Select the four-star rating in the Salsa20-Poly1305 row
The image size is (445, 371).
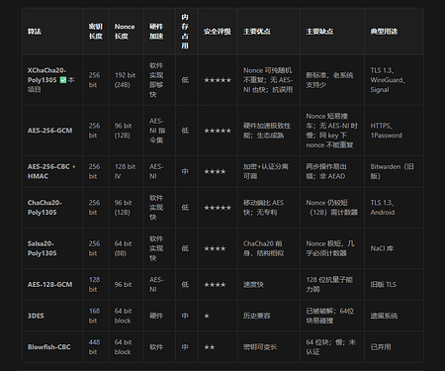215,248
